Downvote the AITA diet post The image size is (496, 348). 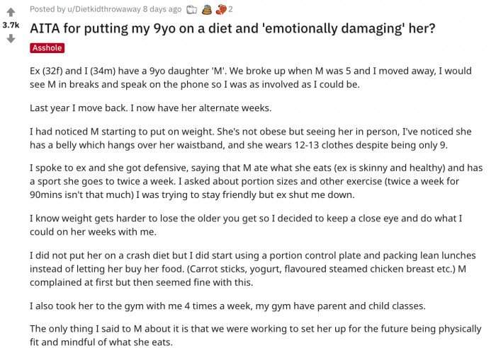point(11,39)
